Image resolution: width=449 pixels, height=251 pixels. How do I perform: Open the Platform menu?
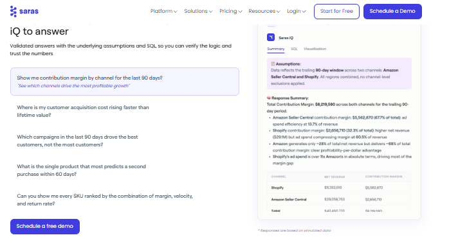tap(164, 11)
